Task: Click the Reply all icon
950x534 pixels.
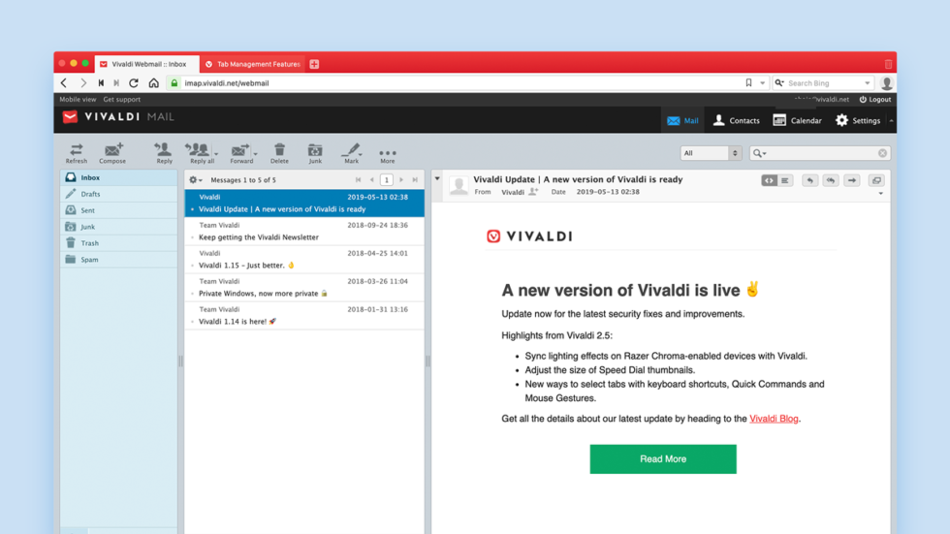Action: coord(200,152)
